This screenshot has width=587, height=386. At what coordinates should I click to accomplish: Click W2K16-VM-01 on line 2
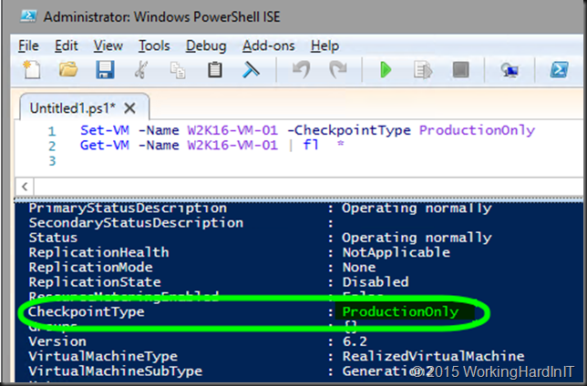tap(232, 145)
